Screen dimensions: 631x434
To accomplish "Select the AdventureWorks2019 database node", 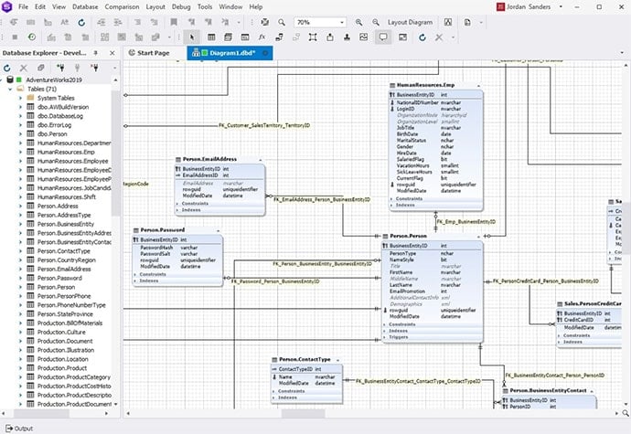I will (x=54, y=80).
